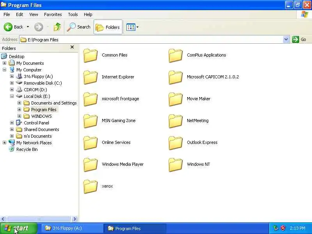Select the microsoft frontpage folder icon

[90, 99]
